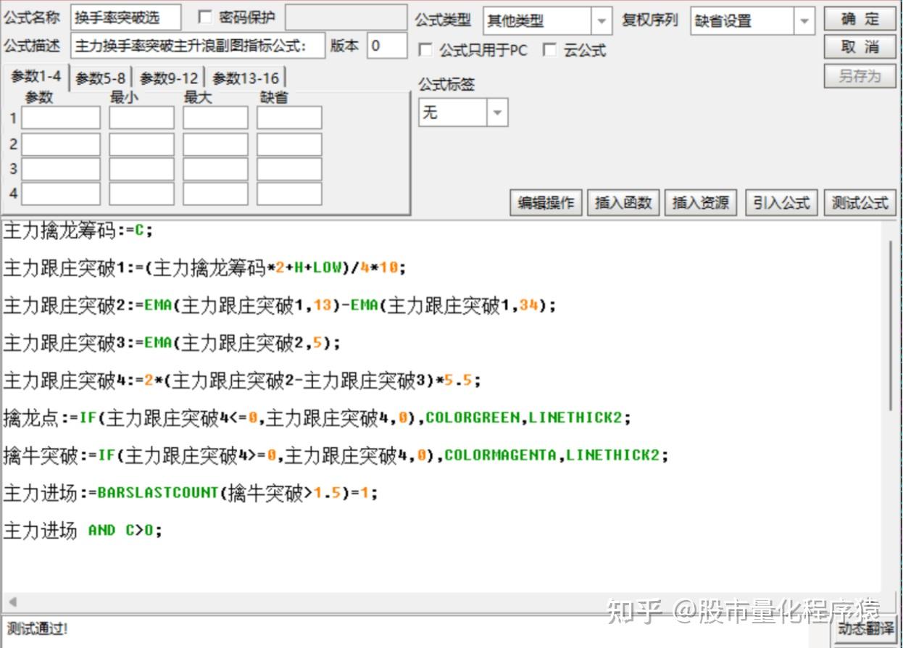Click the 插入资源 button

pyautogui.click(x=701, y=203)
